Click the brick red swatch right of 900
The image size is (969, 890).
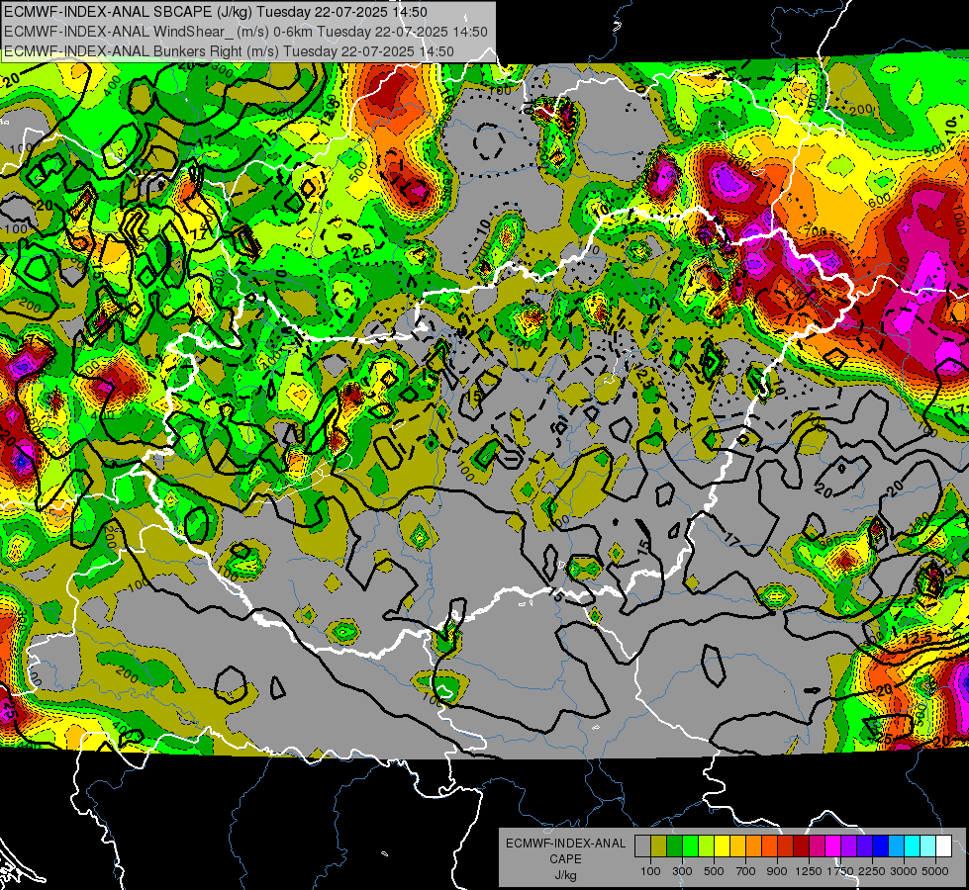786,845
